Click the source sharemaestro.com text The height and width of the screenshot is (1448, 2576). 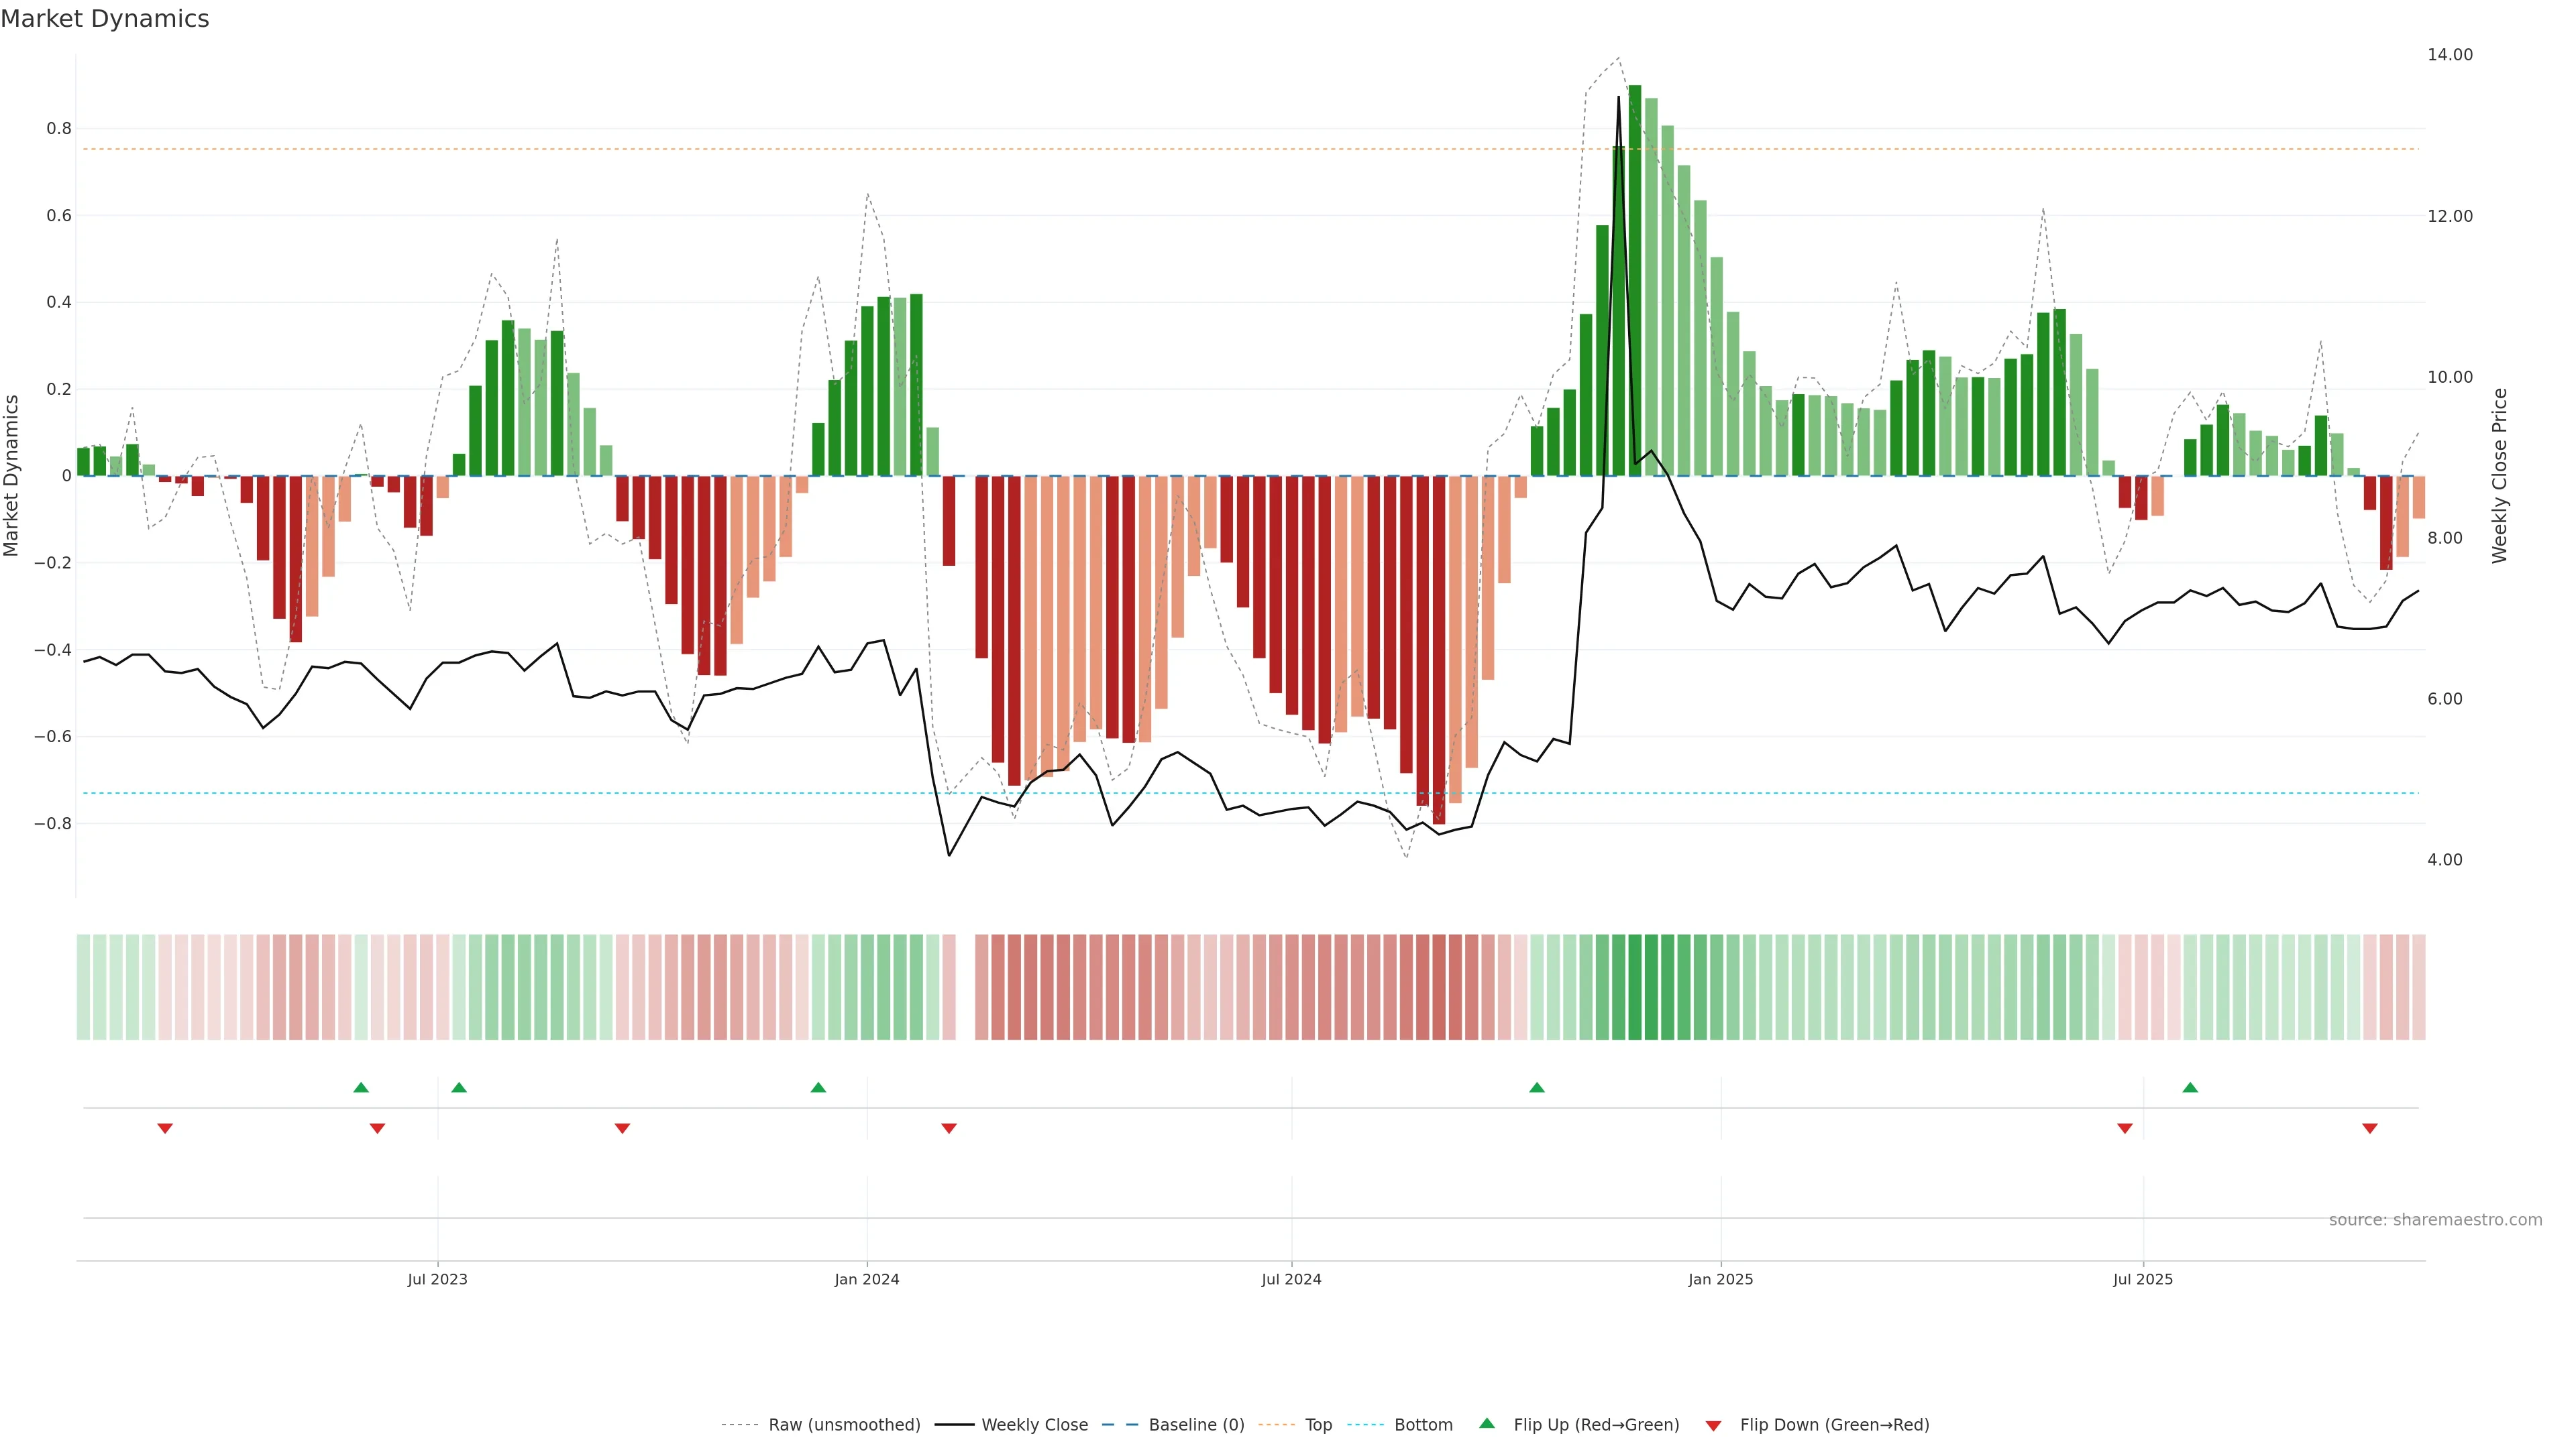point(2435,1219)
